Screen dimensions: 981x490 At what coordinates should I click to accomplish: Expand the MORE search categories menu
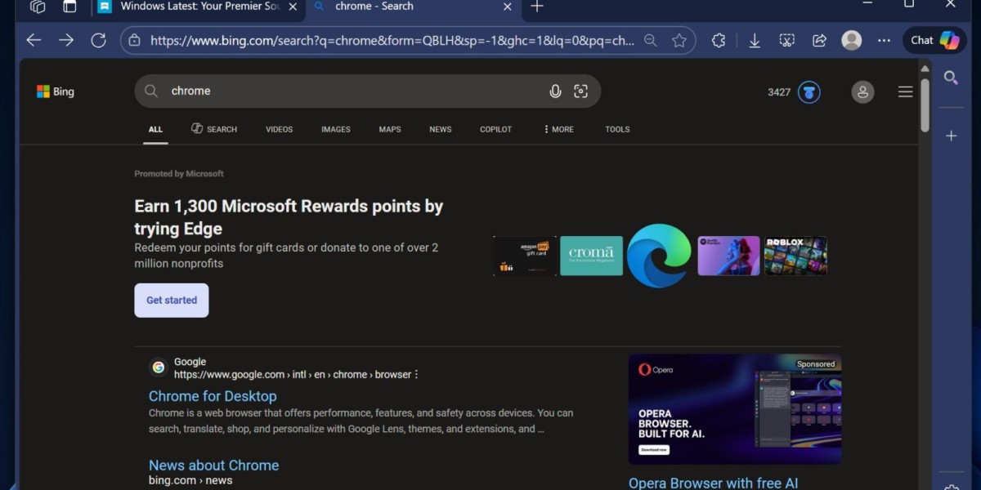tap(558, 129)
